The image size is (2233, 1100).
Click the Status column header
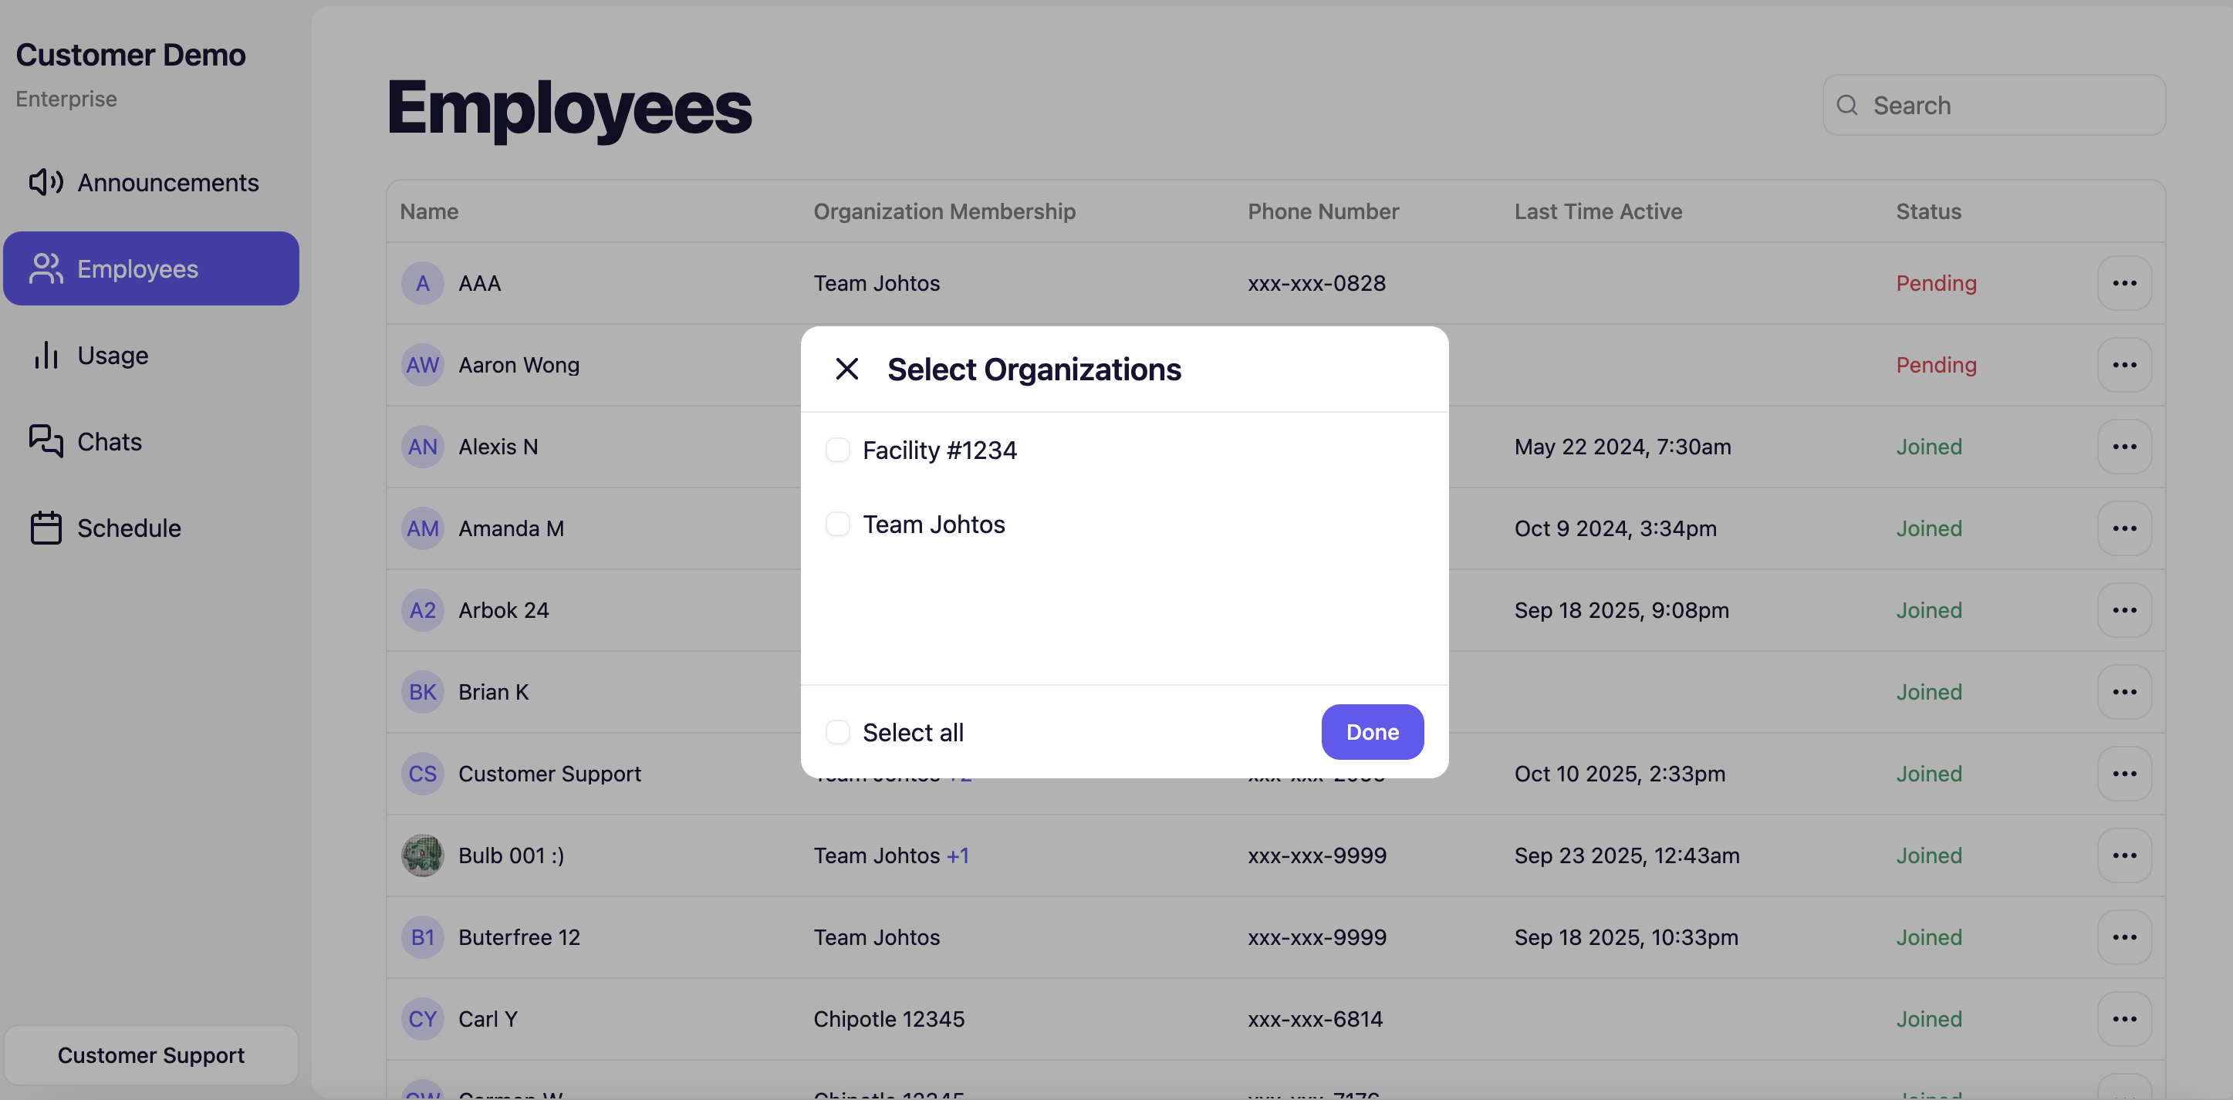1928,211
